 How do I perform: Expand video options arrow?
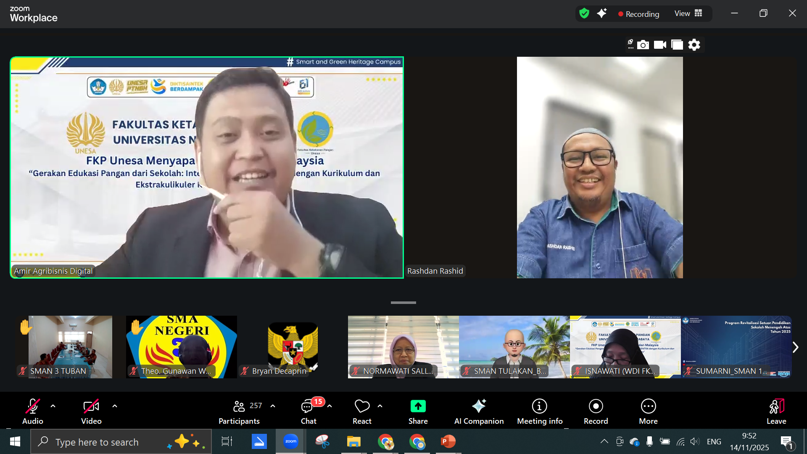[115, 406]
